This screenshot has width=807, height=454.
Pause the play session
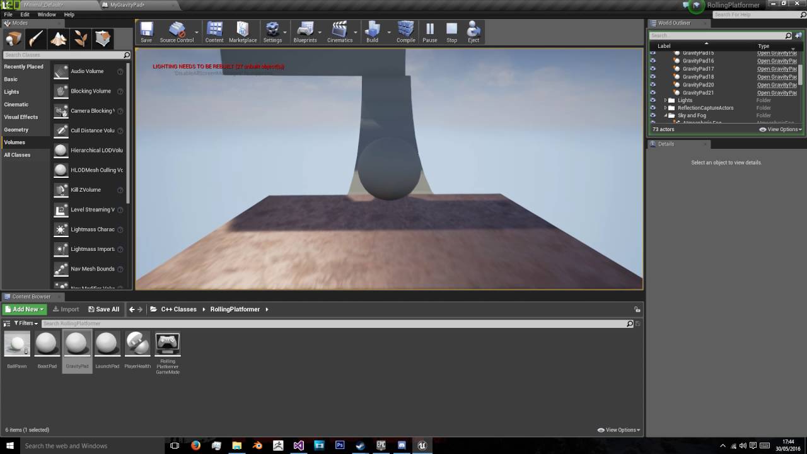point(430,32)
